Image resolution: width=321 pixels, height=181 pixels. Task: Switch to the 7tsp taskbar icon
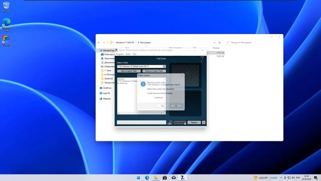pyautogui.click(x=183, y=177)
